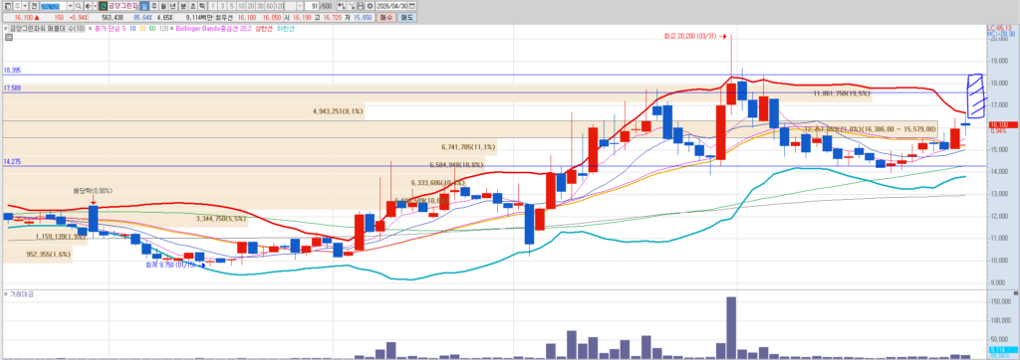The width and height of the screenshot is (1020, 360).
Task: Click the tallest volume bar in 거래대금 panel
Action: (731, 327)
